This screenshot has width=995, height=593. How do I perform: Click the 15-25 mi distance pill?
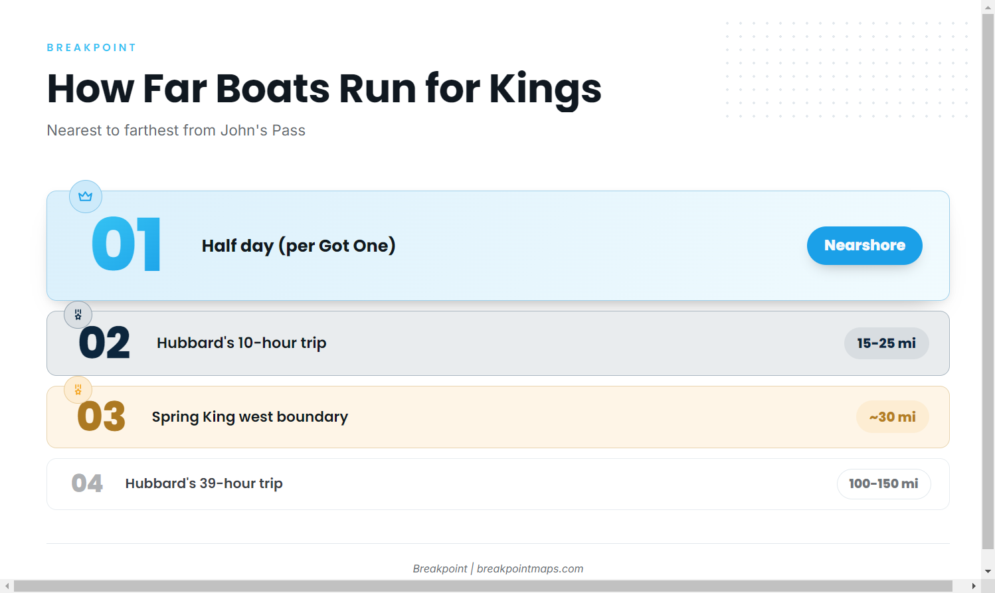click(x=887, y=343)
